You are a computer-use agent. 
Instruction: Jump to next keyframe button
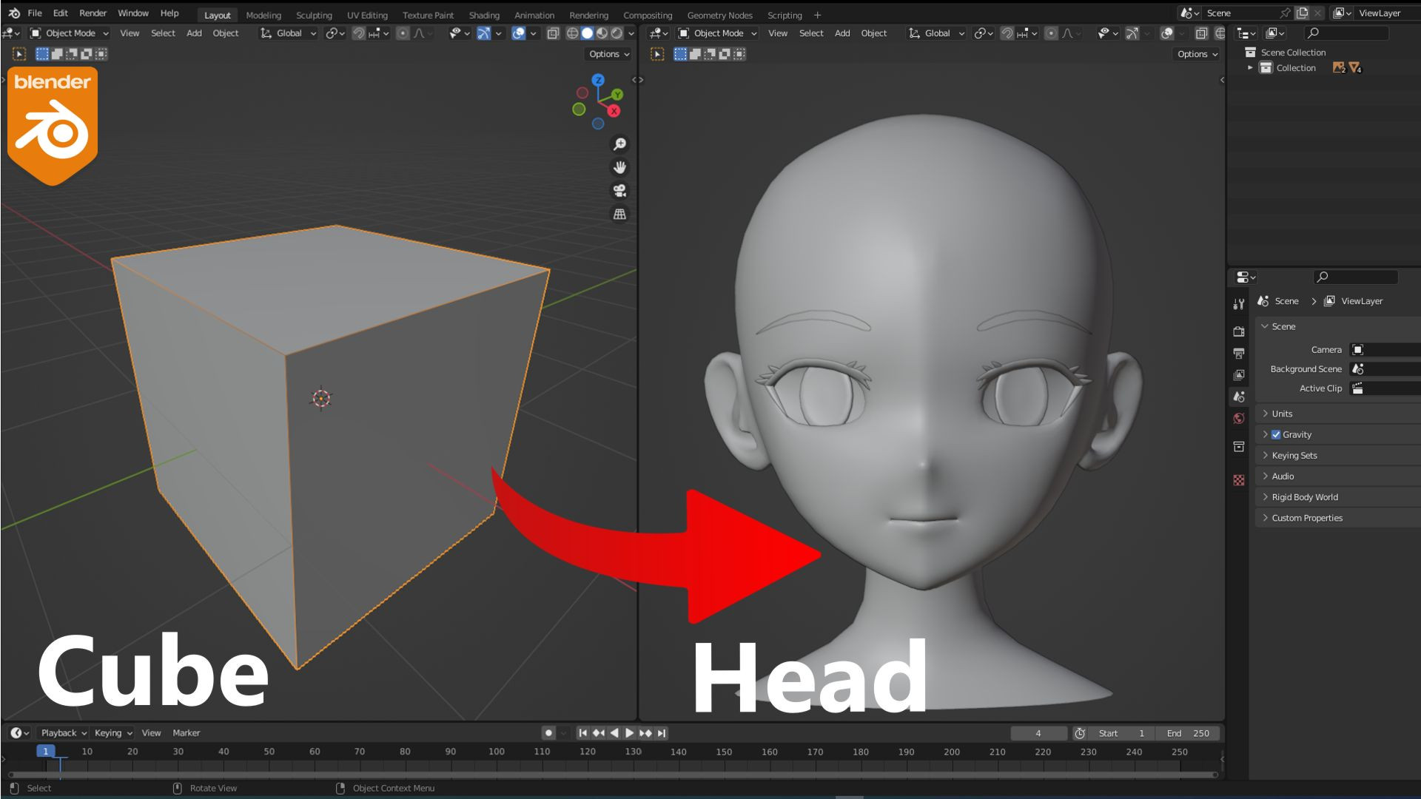[645, 733]
